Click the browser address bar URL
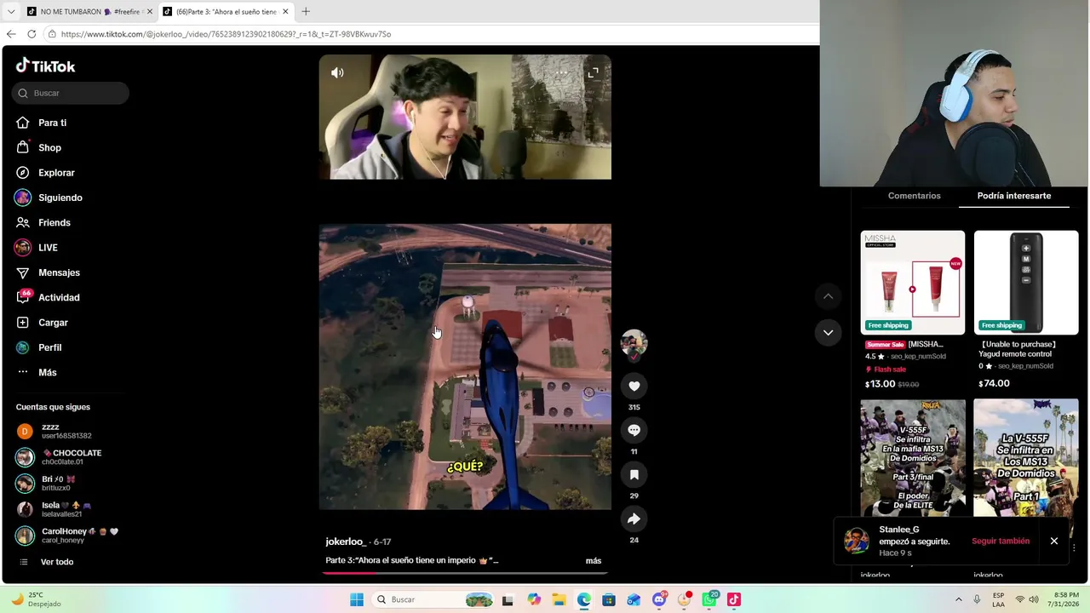The image size is (1090, 613). click(226, 34)
